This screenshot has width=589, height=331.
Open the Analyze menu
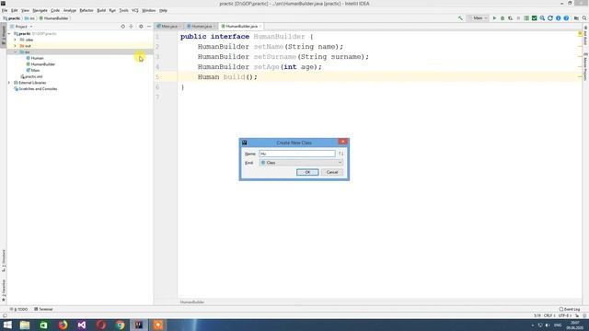[70, 10]
